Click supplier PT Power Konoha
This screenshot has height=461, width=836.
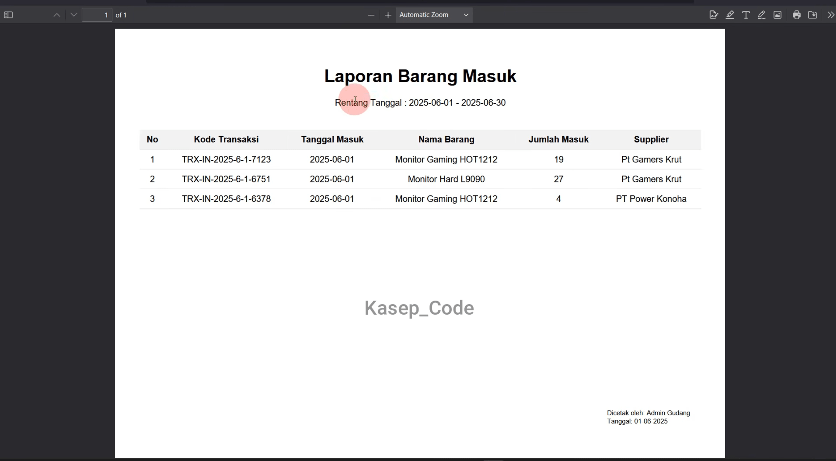pos(651,199)
